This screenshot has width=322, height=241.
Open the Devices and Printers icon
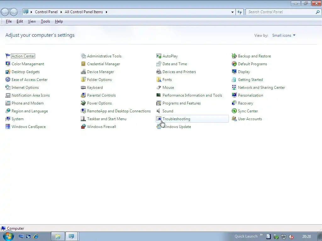point(159,72)
